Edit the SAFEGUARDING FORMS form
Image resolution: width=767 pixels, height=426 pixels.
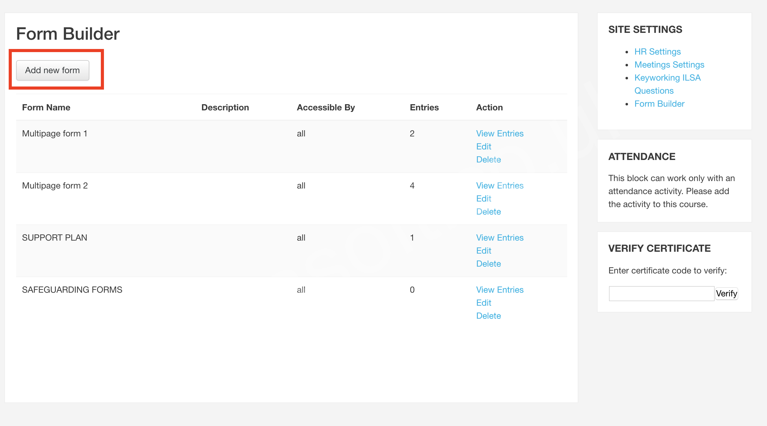484,303
